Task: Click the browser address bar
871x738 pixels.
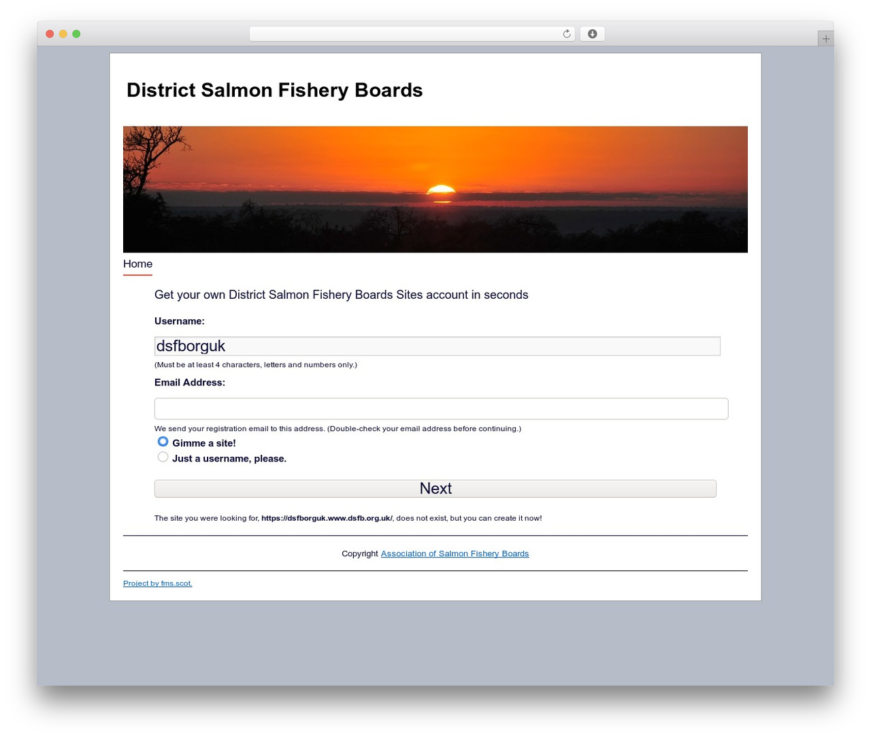Action: point(412,34)
